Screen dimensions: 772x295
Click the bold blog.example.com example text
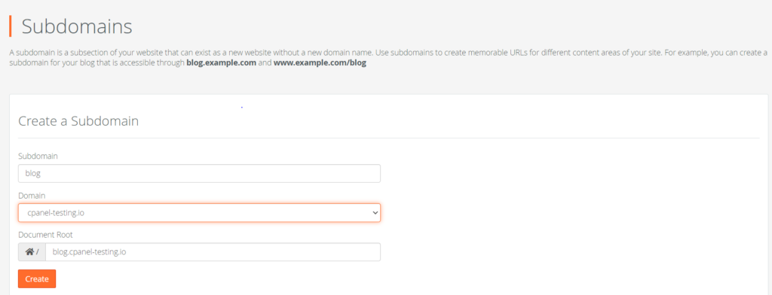pos(221,63)
